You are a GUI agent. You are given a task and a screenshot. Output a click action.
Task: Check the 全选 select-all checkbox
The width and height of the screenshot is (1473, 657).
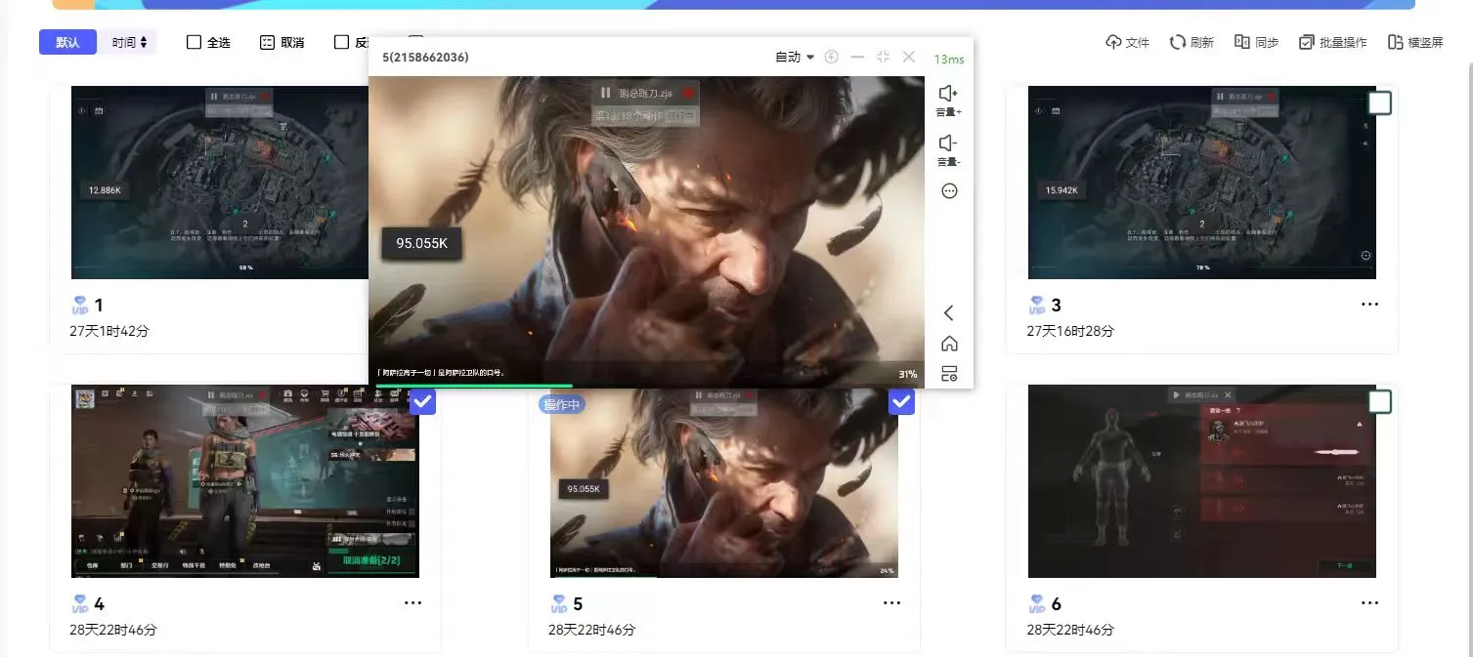[194, 42]
